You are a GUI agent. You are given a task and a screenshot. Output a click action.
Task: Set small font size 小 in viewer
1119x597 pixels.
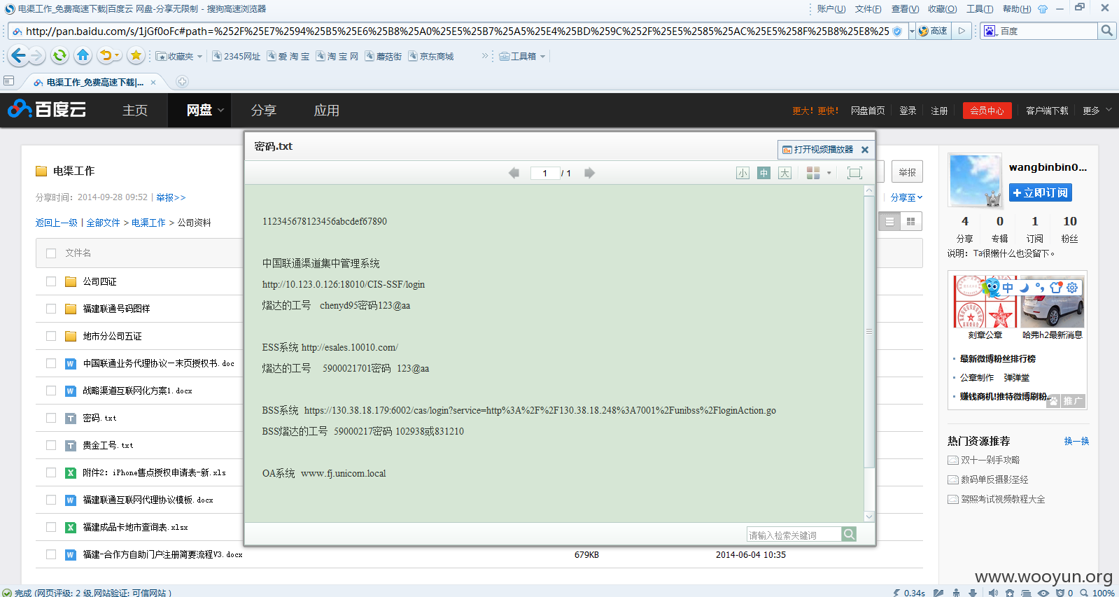coord(743,173)
